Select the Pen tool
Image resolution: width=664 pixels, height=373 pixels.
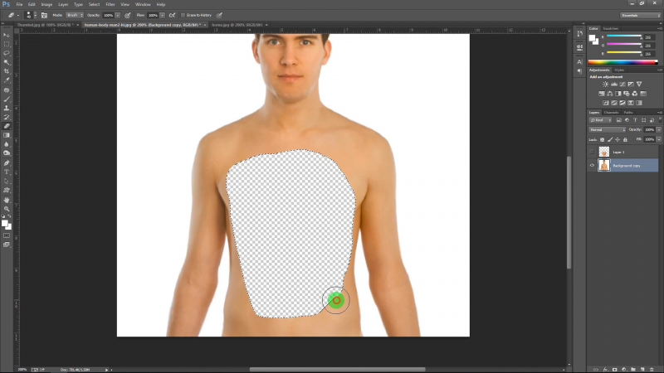pos(7,163)
